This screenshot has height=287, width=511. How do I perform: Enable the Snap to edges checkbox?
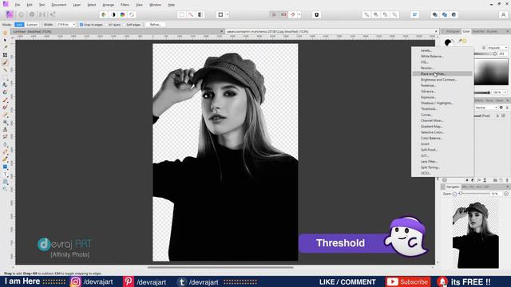(81, 25)
